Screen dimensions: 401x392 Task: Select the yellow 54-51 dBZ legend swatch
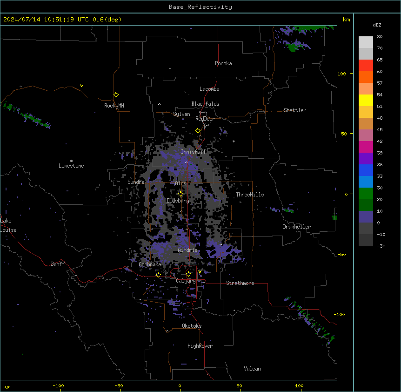(366, 100)
